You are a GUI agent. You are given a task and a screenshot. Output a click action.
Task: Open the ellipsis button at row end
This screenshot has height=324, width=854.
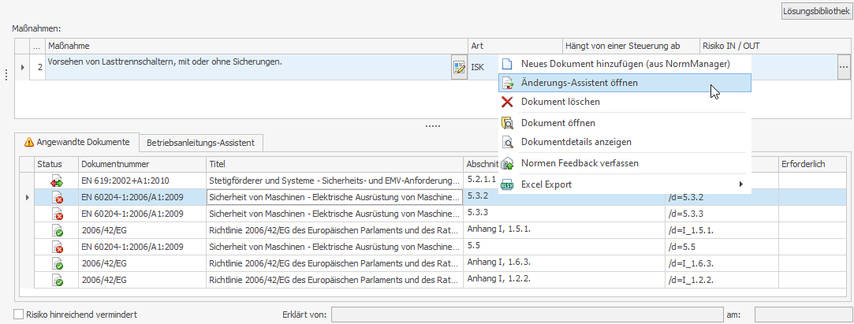click(844, 68)
